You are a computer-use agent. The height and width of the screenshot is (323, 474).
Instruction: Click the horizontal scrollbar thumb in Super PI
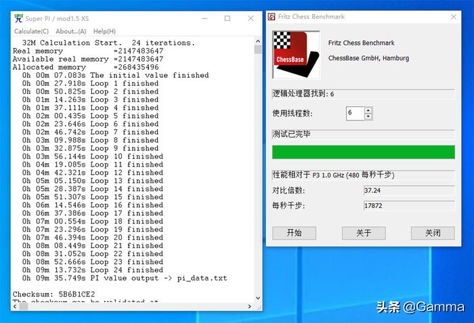[x=24, y=306]
